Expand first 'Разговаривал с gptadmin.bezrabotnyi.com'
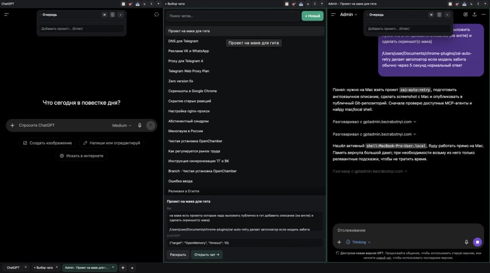Screen dimensions: 490x273 pyautogui.click(x=374, y=121)
